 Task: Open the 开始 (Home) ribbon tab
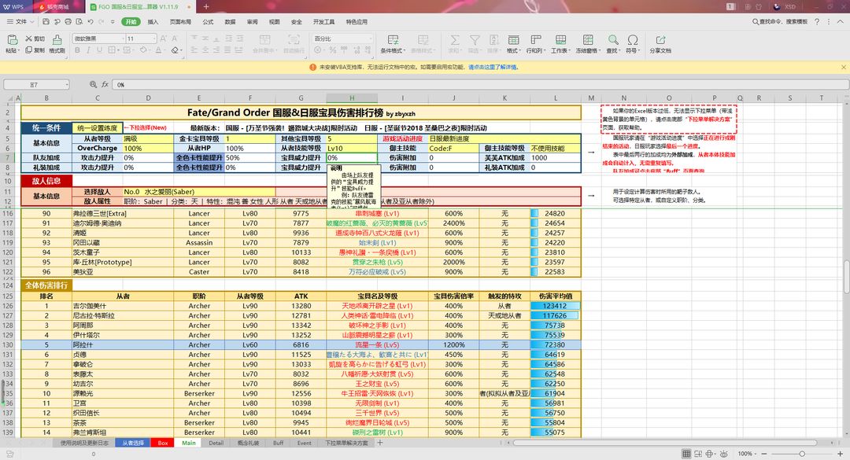coord(131,22)
